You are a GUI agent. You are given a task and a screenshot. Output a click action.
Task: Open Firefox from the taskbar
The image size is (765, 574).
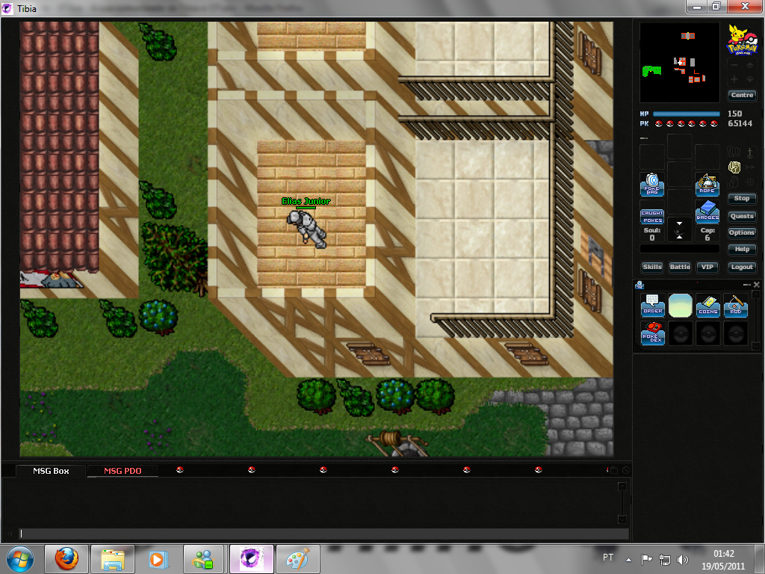66,559
